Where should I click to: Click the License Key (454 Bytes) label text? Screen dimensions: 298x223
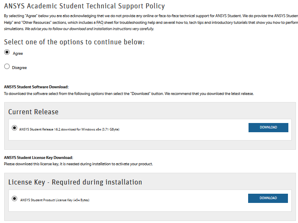54,200
